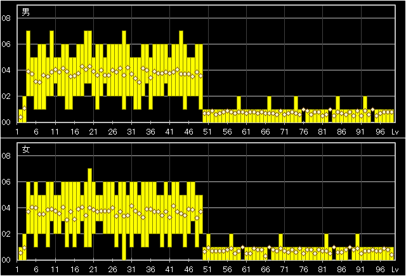The width and height of the screenshot is (406, 276).
Task: Click level 21 on the 男 chart x-axis
Action: (93, 132)
